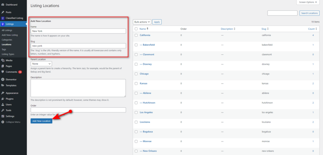
Task: Sort by Description column arrows
Action: (x=234, y=29)
